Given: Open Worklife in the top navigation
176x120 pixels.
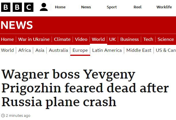Looking at the screenshot, I should click(164, 7).
